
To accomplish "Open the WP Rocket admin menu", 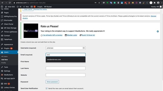I will 48,7.
